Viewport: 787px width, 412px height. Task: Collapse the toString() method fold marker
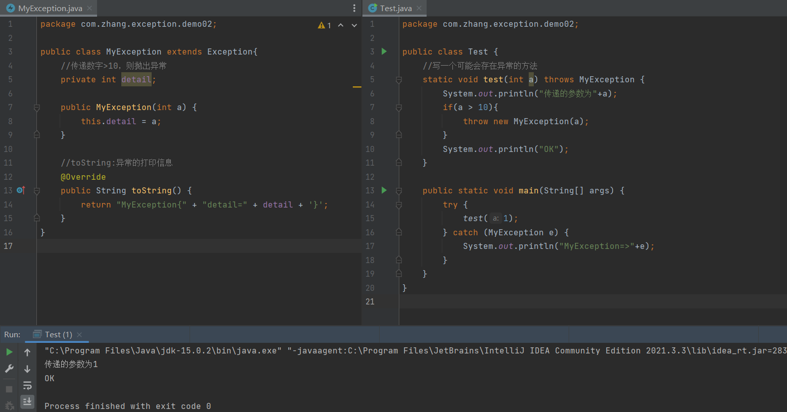[36, 191]
